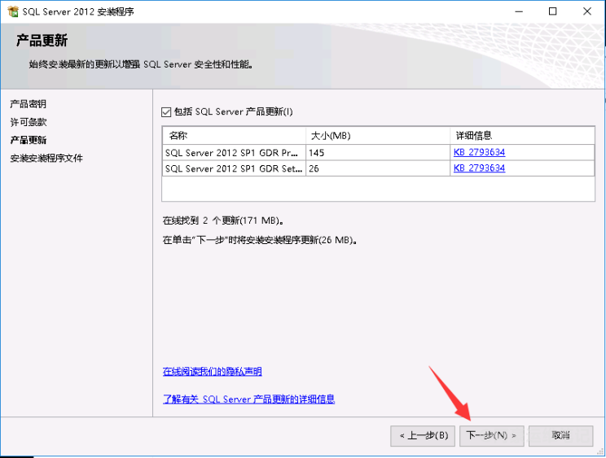606x458 pixels.
Task: Select the SQL Server 2012 SP1 GDR Set… row
Action: pyautogui.click(x=233, y=168)
